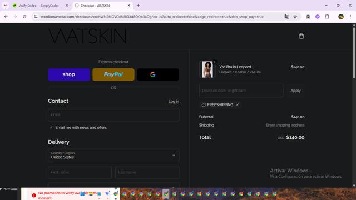Click the red error alert icon

(34, 195)
